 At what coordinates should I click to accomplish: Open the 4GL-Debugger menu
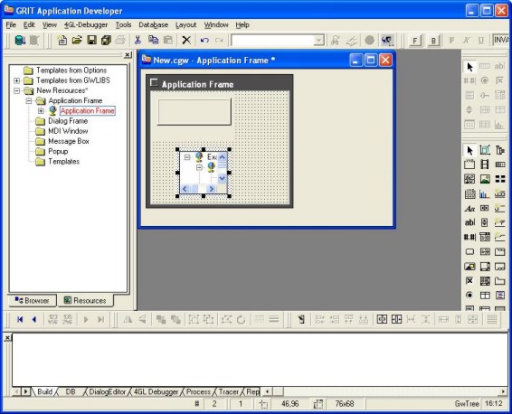tap(86, 24)
